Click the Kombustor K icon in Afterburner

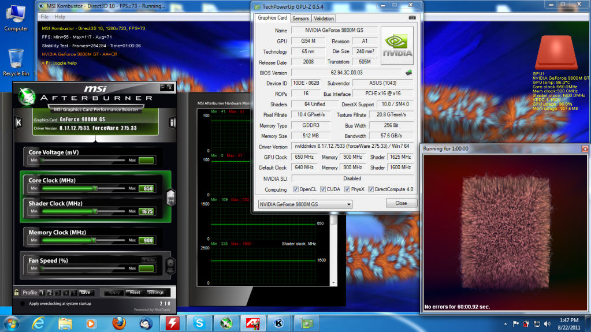pos(18,122)
